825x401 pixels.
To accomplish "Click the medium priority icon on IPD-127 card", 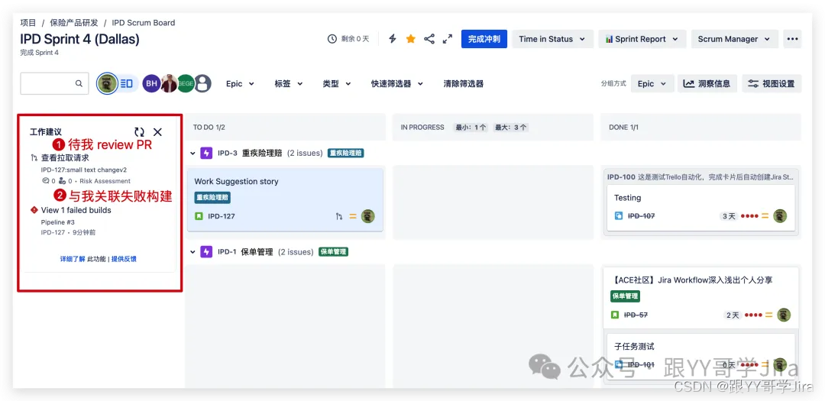I will [x=353, y=215].
